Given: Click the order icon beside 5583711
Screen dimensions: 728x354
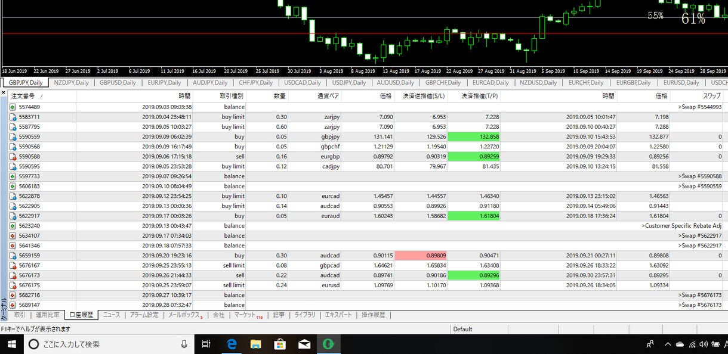Looking at the screenshot, I should pyautogui.click(x=13, y=117).
